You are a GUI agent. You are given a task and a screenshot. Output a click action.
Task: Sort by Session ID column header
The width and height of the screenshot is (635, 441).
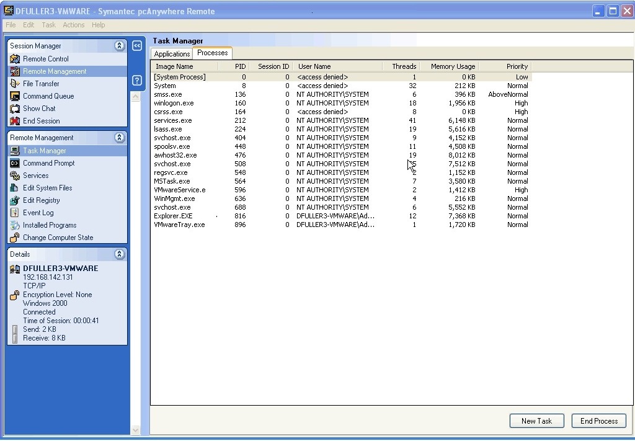[271, 66]
